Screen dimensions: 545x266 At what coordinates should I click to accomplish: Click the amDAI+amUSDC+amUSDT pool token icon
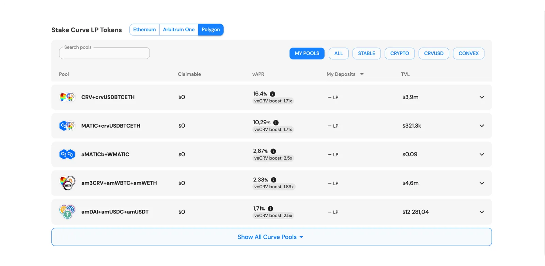tap(67, 212)
